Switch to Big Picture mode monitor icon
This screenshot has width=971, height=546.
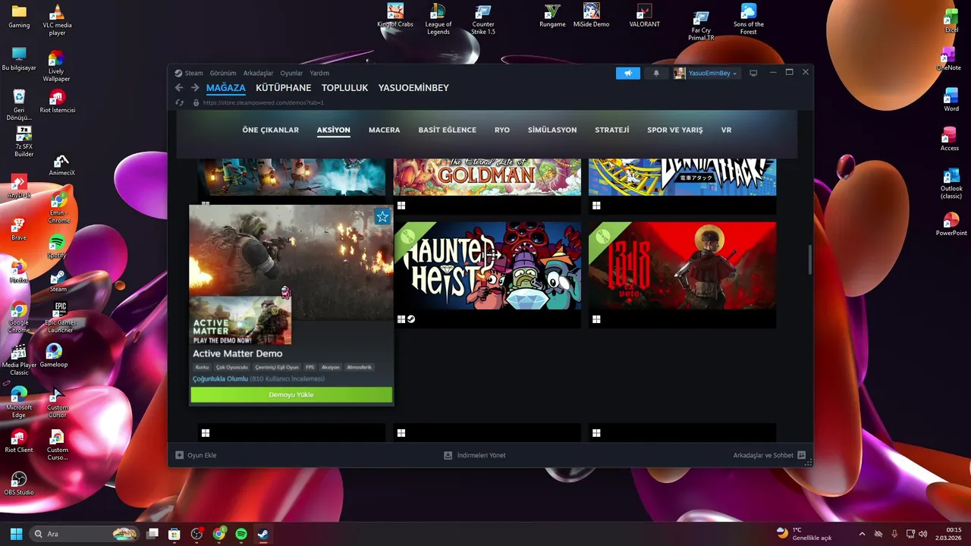click(x=753, y=73)
